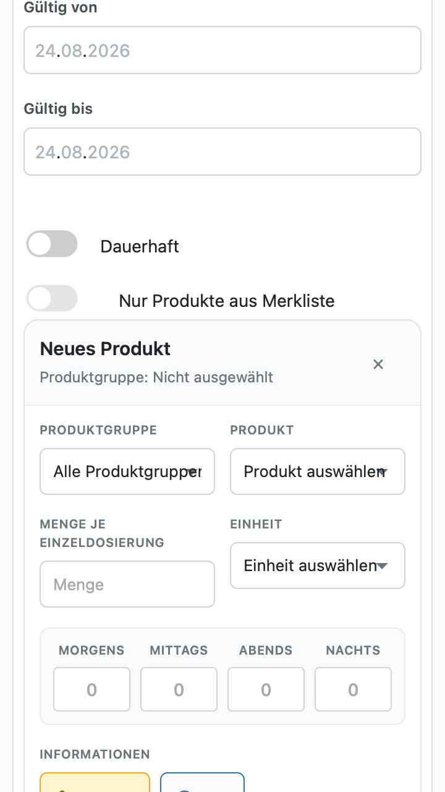445x792 pixels.
Task: Click the Neues Produkt header title
Action: (105, 348)
